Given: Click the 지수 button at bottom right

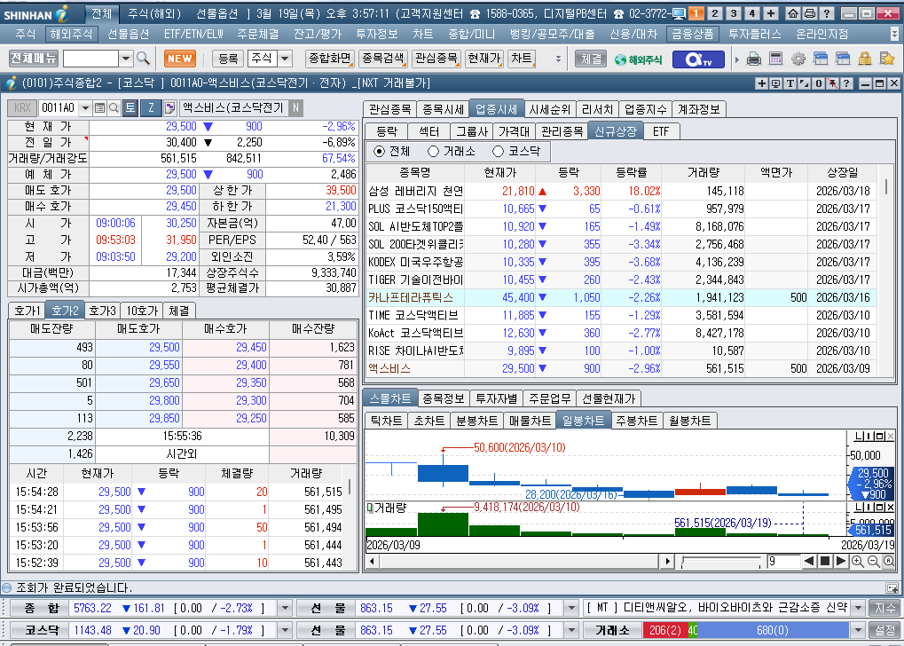Looking at the screenshot, I should point(885,607).
